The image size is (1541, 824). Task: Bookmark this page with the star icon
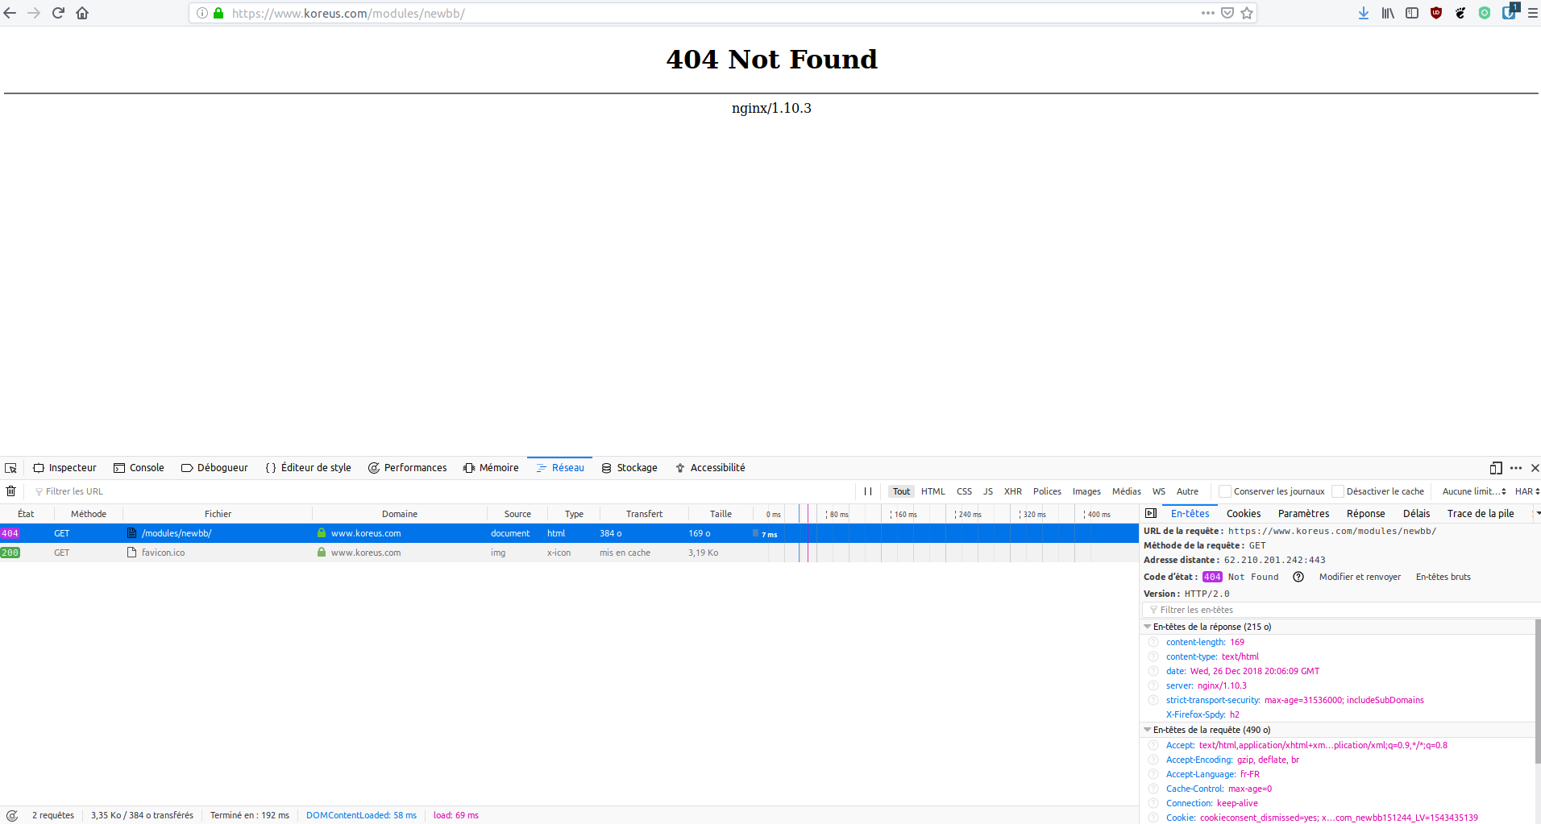[1247, 13]
